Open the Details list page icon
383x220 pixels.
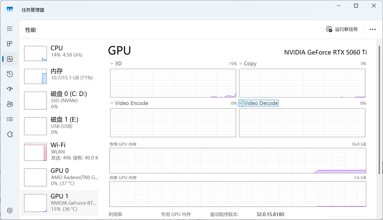click(10, 119)
